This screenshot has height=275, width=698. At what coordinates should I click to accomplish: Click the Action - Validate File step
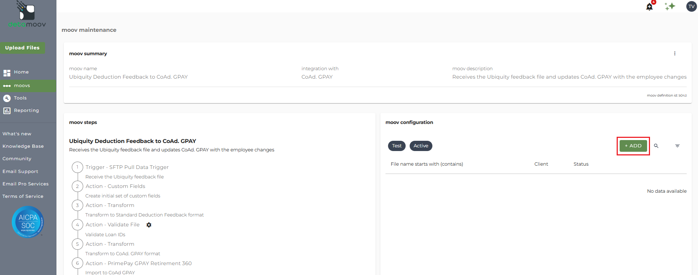(112, 225)
